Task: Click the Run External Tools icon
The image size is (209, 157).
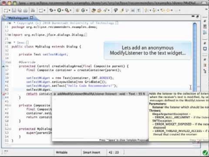Action: 67,10
